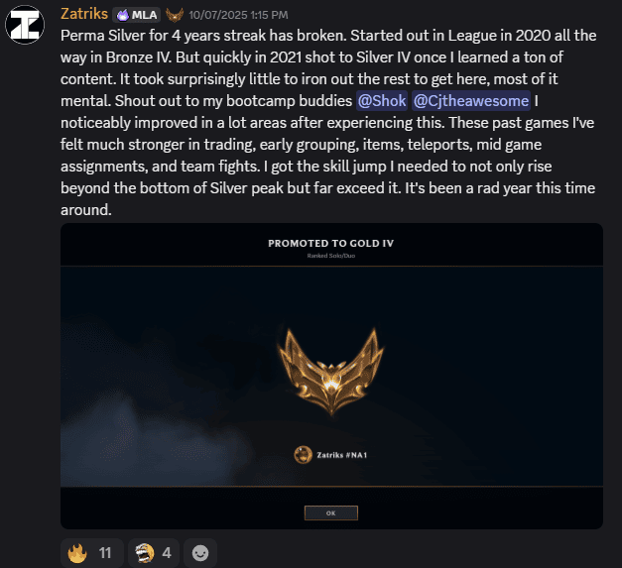Click the PROMOTED TO GOLD IV heading

(330, 244)
